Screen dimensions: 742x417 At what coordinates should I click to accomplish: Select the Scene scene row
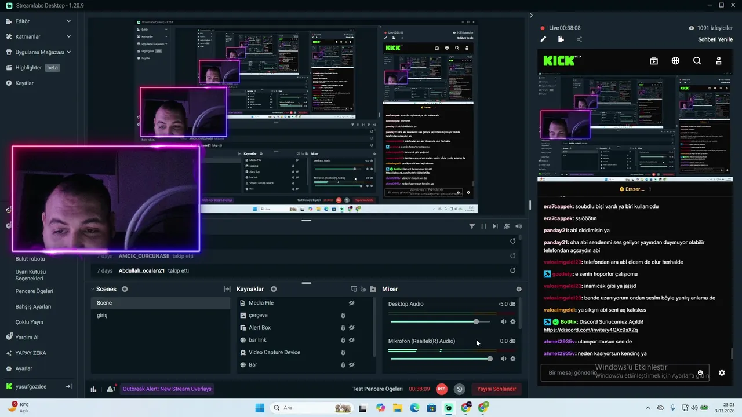point(161,303)
